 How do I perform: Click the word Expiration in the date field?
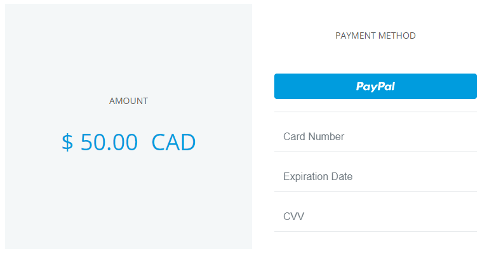click(306, 177)
